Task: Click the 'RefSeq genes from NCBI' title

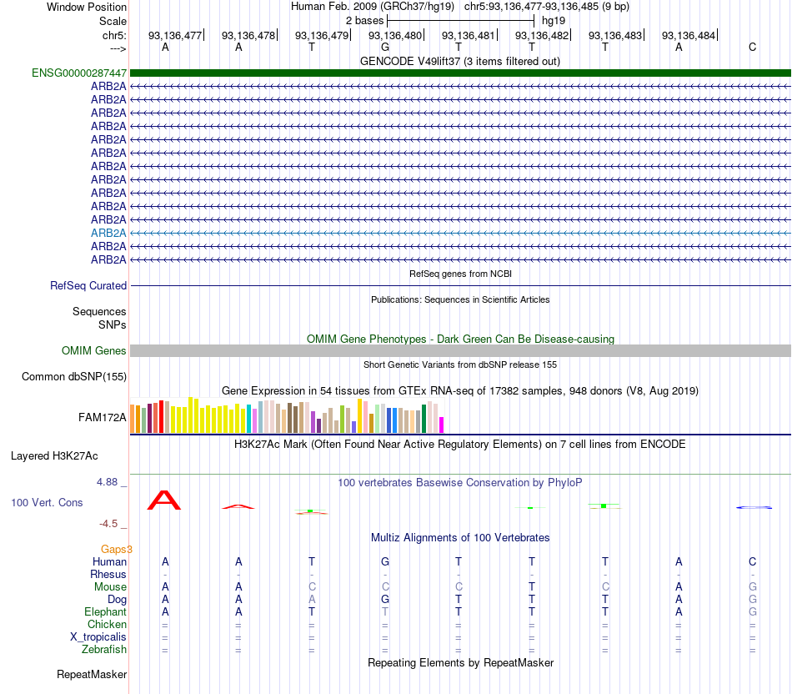Action: coord(460,274)
